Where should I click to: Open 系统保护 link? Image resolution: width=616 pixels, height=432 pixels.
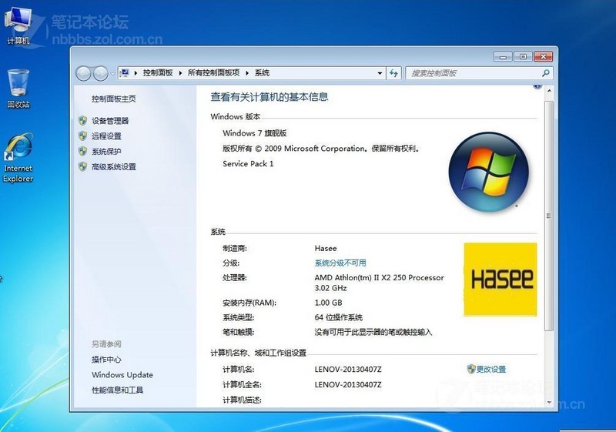coord(106,151)
